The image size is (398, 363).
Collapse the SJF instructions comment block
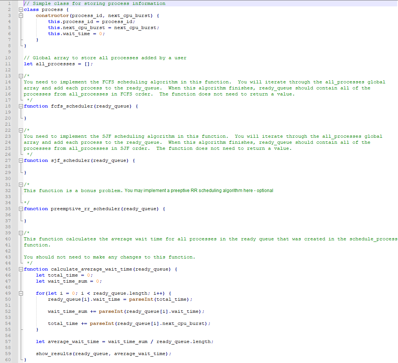tap(20, 130)
